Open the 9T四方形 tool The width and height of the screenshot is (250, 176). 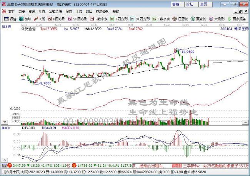pyautogui.click(x=140, y=19)
